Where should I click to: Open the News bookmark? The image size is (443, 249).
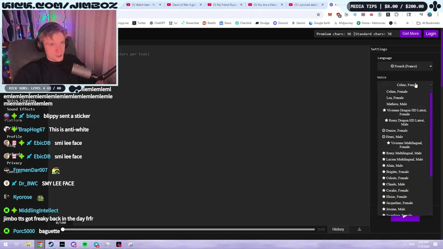(225, 23)
